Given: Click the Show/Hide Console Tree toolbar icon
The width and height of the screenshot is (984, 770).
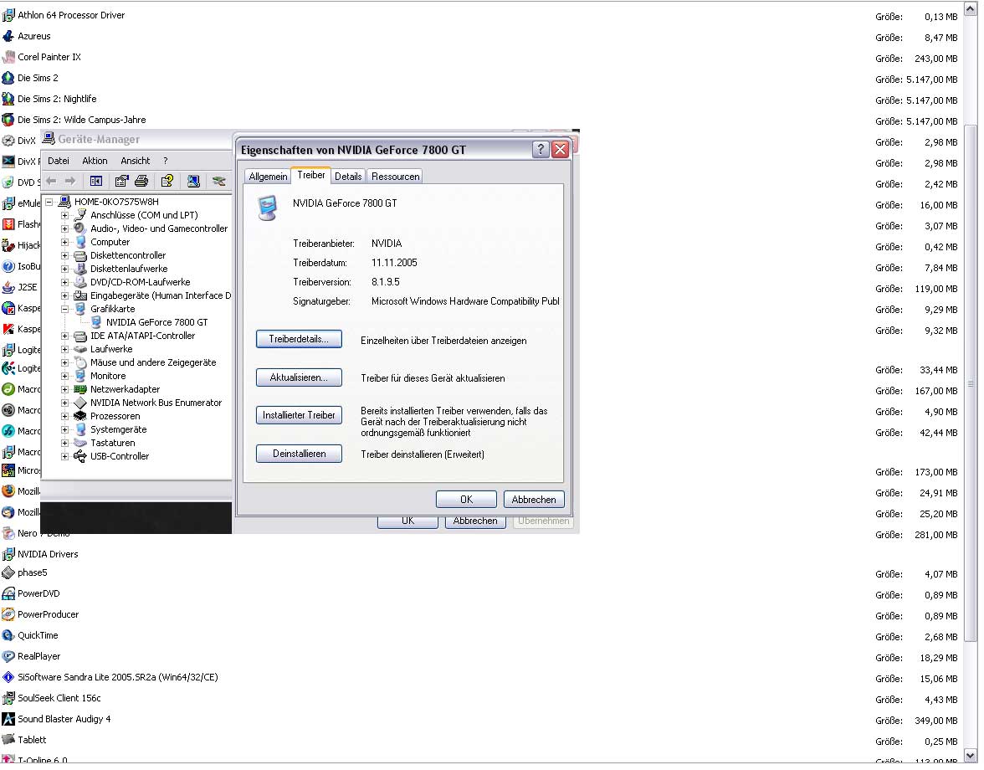Looking at the screenshot, I should (96, 182).
